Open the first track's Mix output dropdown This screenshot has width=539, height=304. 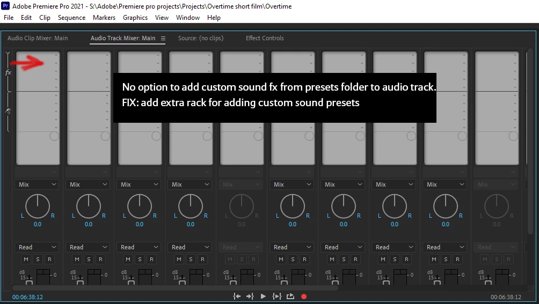37,184
